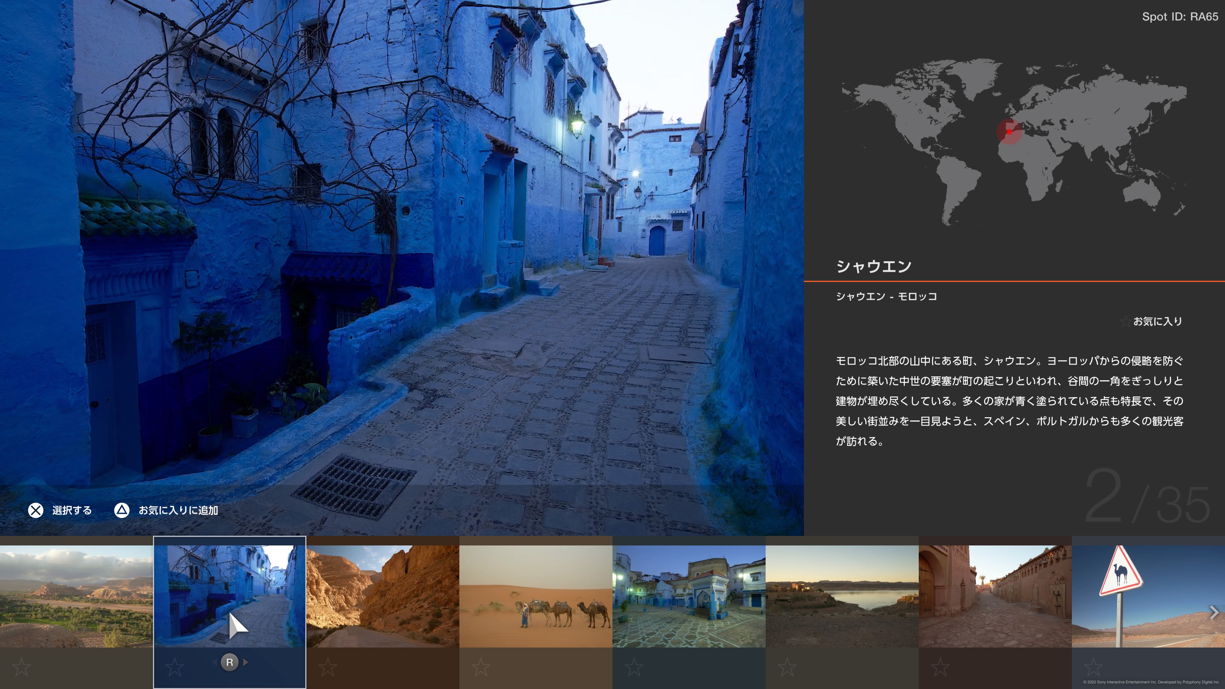Click the R stick indicator icon
Screen dimensions: 1225x689
pyautogui.click(x=230, y=662)
